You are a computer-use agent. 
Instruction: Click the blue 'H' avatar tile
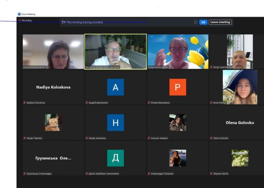(115, 123)
